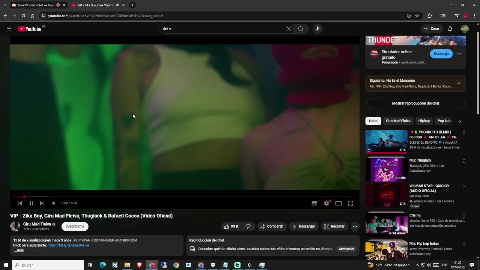Click the Windows taskbar search box
This screenshot has height=270, width=480.
tap(48, 265)
